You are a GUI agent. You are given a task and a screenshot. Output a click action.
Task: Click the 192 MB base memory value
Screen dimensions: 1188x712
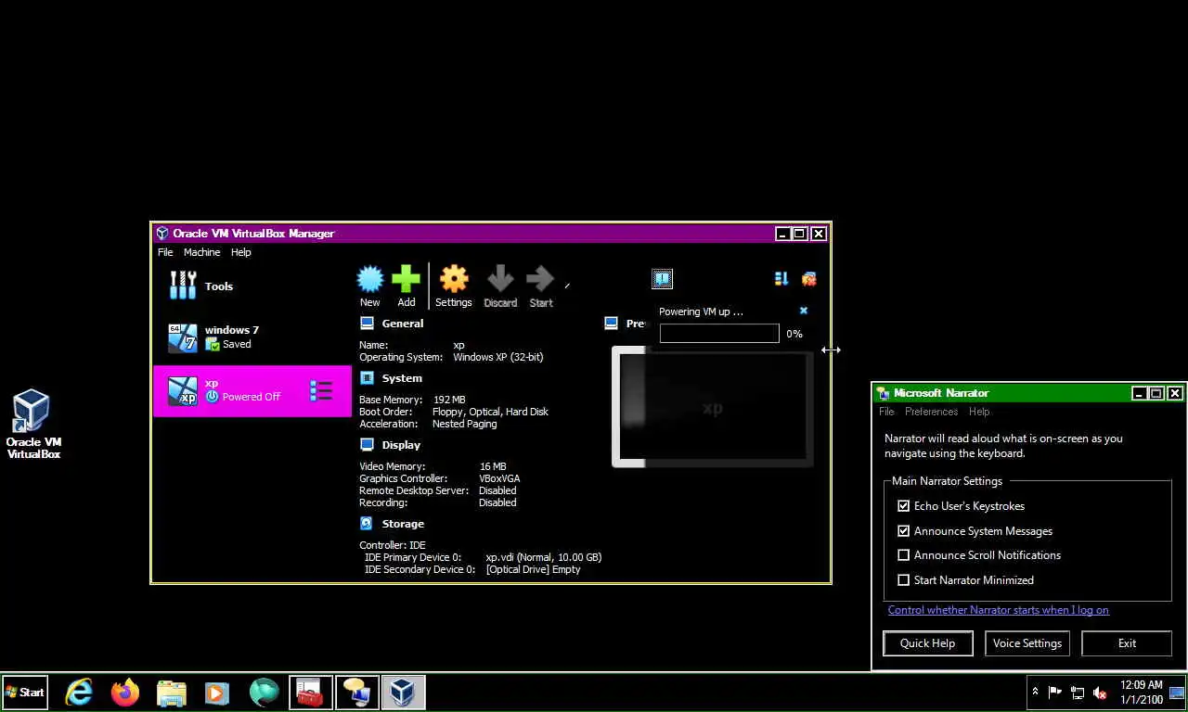[x=449, y=400]
